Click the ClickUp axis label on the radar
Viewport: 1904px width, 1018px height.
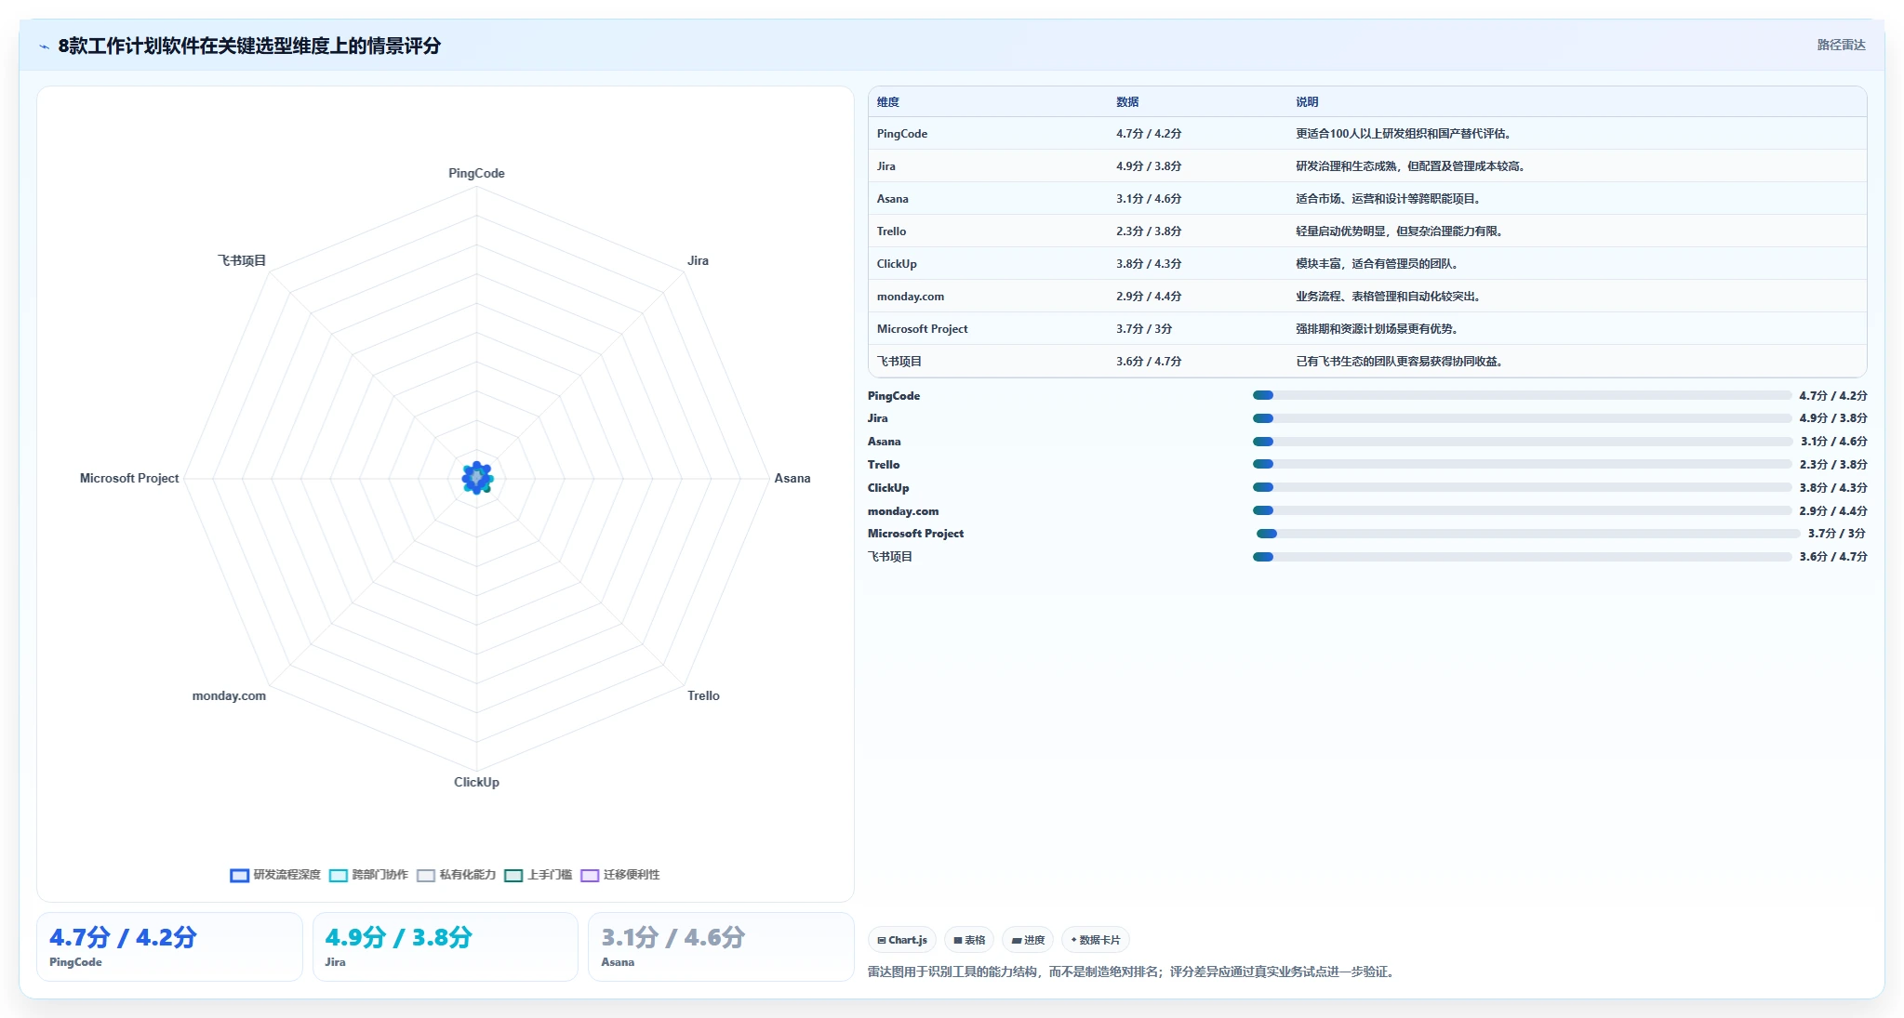tap(476, 782)
